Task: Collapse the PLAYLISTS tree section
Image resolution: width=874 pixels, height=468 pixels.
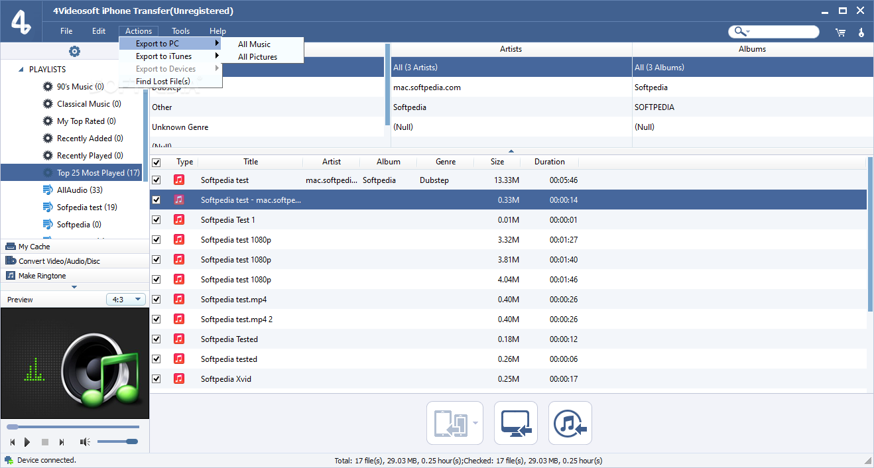Action: tap(21, 69)
